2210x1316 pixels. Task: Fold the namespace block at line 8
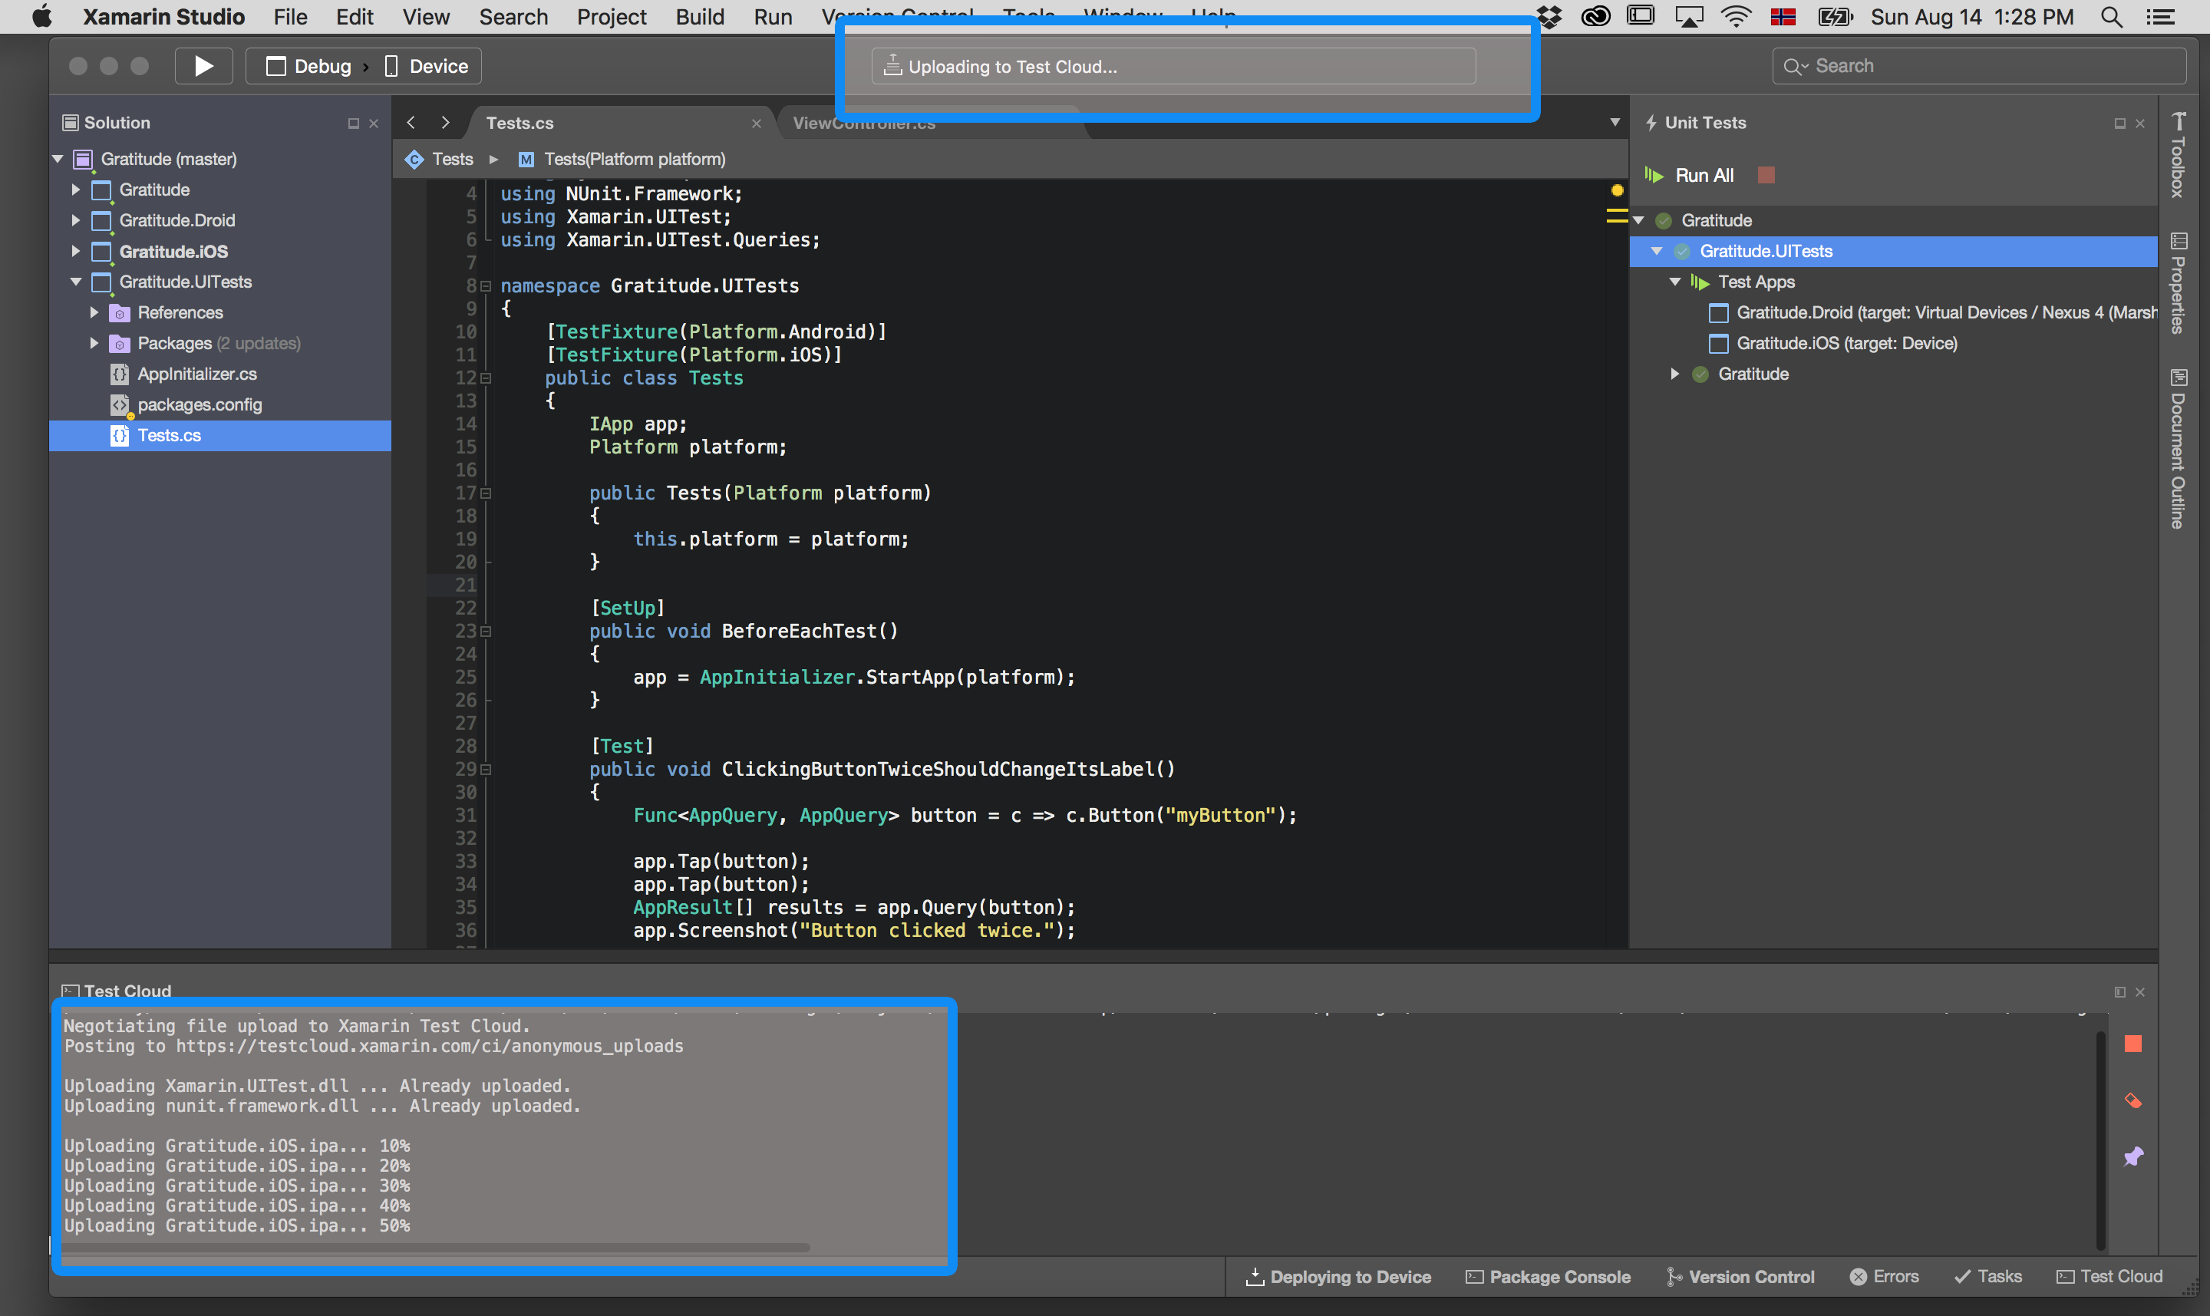point(485,286)
